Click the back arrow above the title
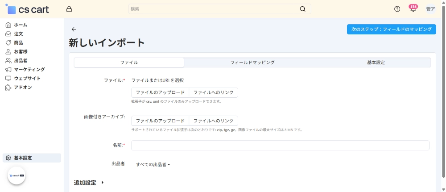The image size is (446, 192). 74,29
